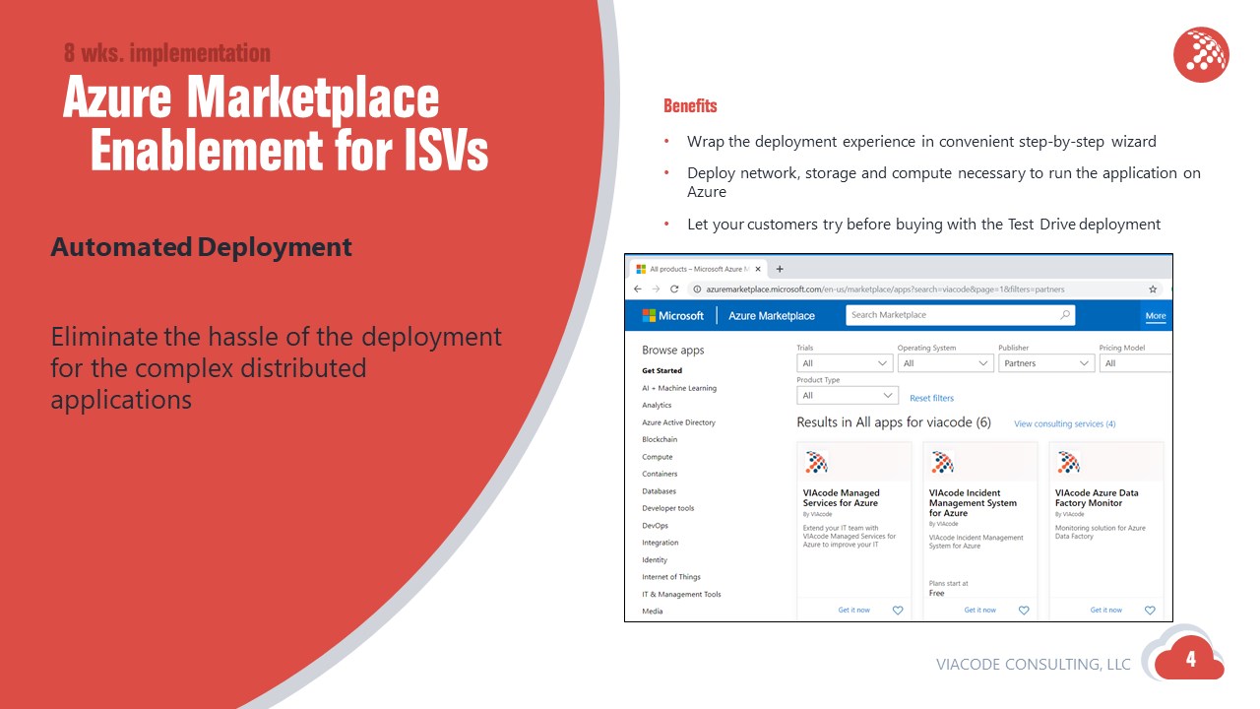Click the Microsoft logo in the header
This screenshot has height=709, width=1260.
(x=673, y=316)
